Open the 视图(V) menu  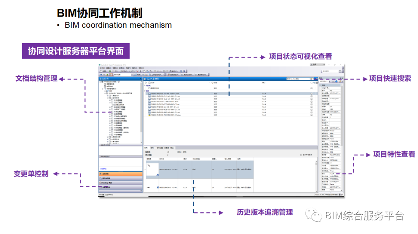(x=115, y=68)
